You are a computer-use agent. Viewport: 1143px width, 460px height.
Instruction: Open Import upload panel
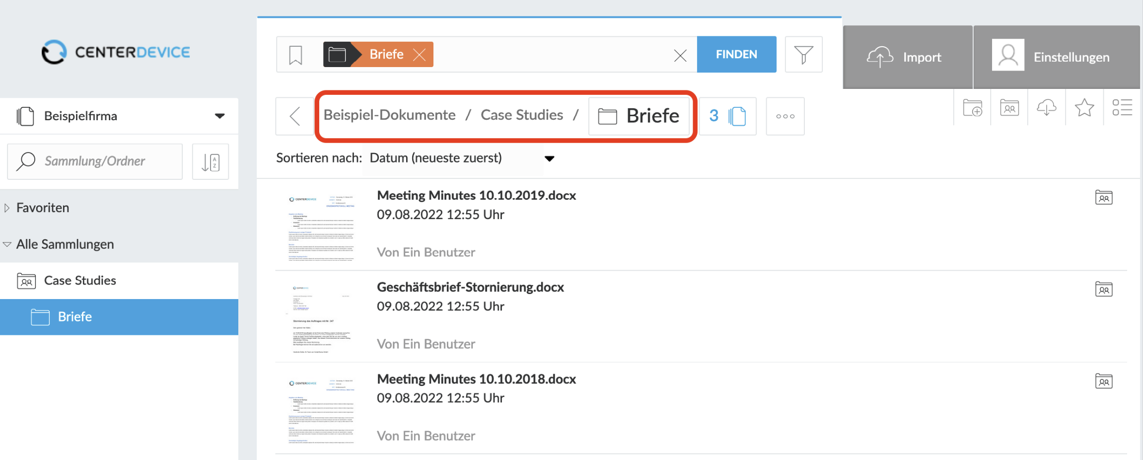[x=907, y=57]
